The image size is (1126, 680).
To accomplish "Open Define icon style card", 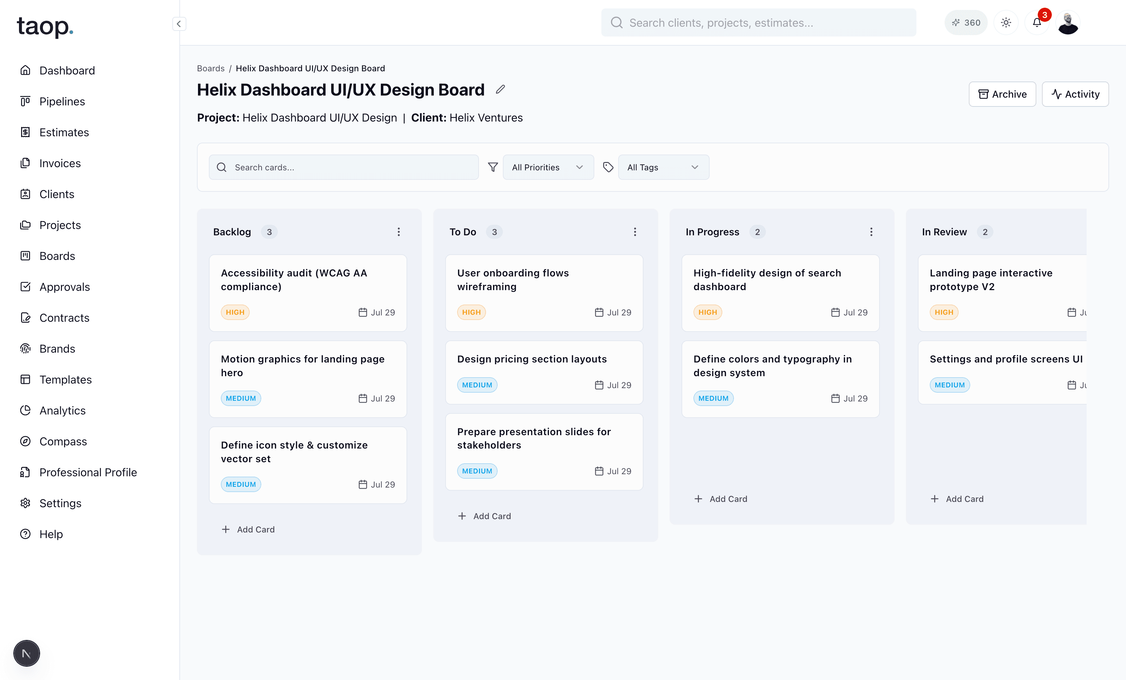I will point(308,465).
